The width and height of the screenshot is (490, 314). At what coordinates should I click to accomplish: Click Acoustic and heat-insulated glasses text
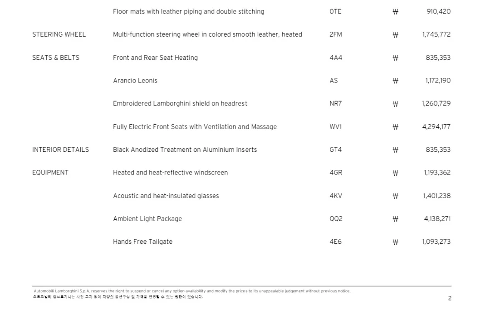pyautogui.click(x=166, y=196)
